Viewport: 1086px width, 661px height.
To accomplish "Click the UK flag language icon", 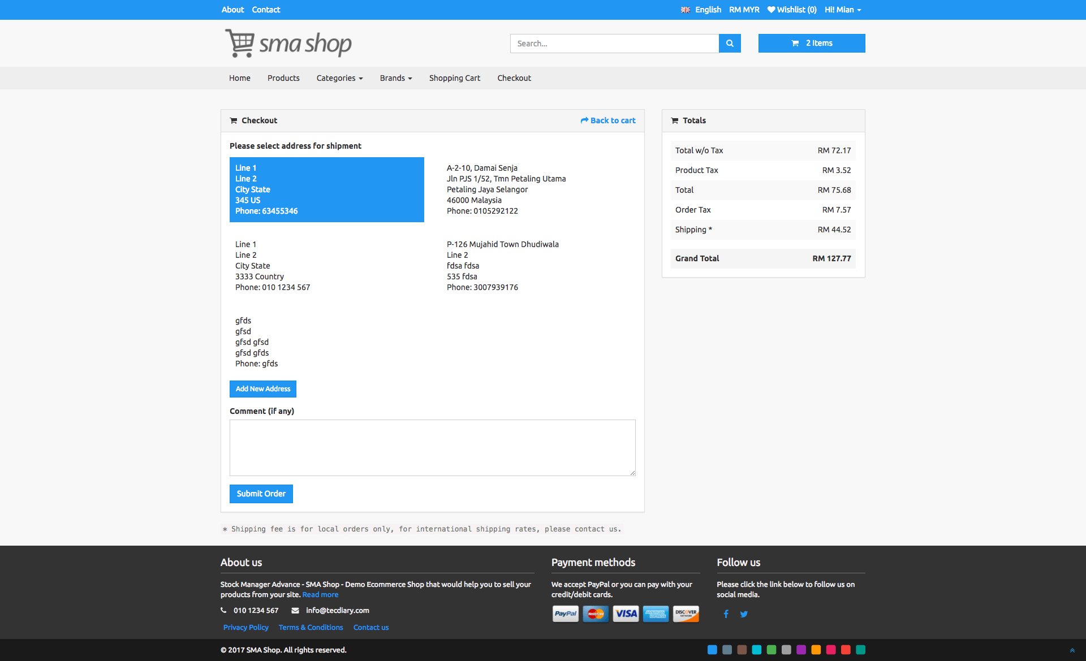I will point(685,10).
